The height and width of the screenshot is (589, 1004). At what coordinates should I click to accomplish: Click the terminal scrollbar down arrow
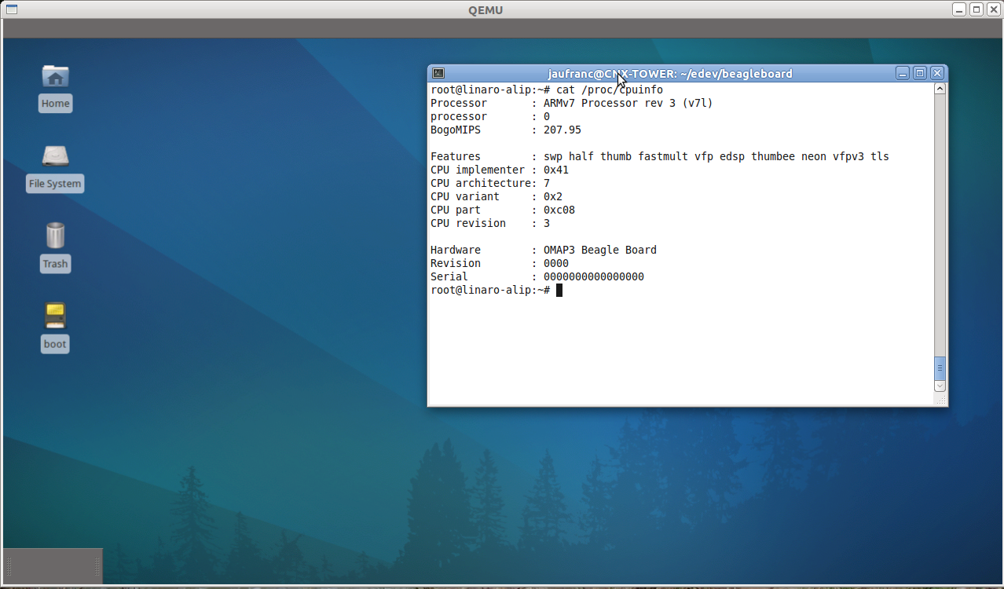940,386
